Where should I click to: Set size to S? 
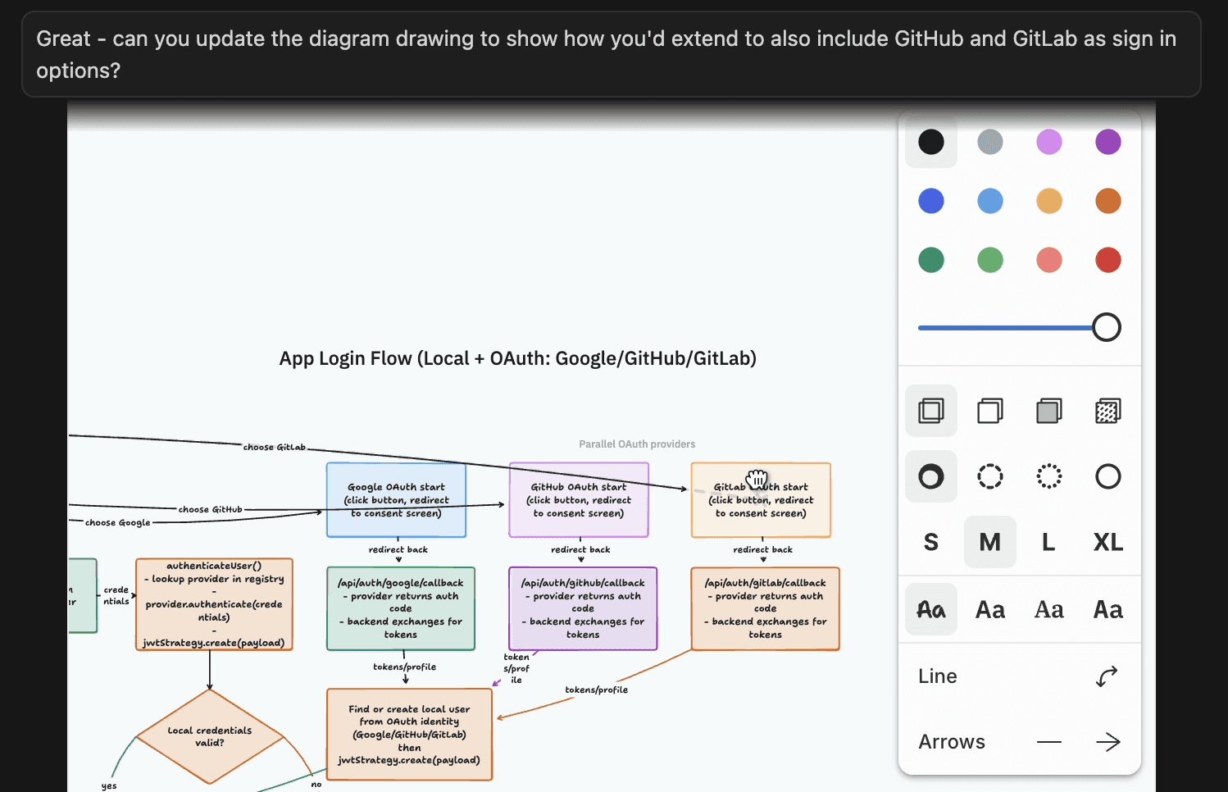click(x=931, y=542)
